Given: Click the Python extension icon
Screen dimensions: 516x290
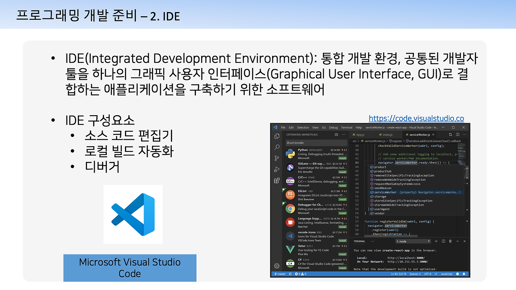Looking at the screenshot, I should click(x=290, y=153).
